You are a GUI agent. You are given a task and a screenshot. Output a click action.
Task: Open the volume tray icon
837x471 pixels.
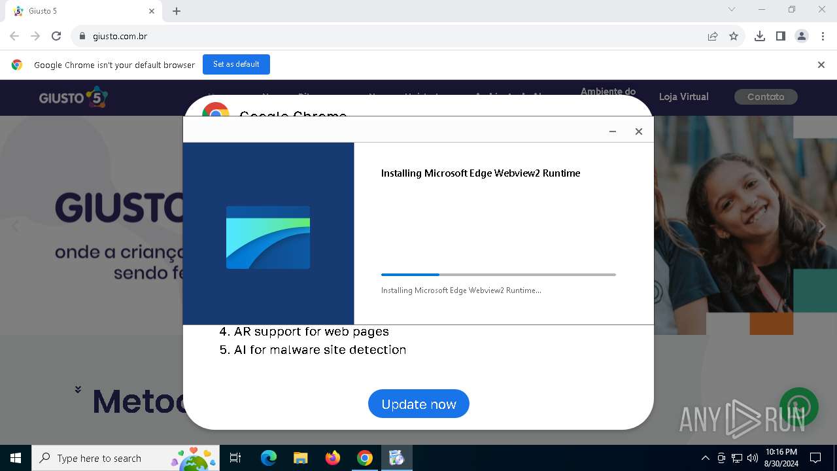coord(753,458)
